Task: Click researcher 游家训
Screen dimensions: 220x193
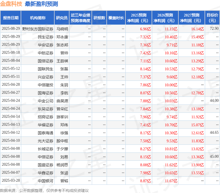Action: click(x=62, y=117)
